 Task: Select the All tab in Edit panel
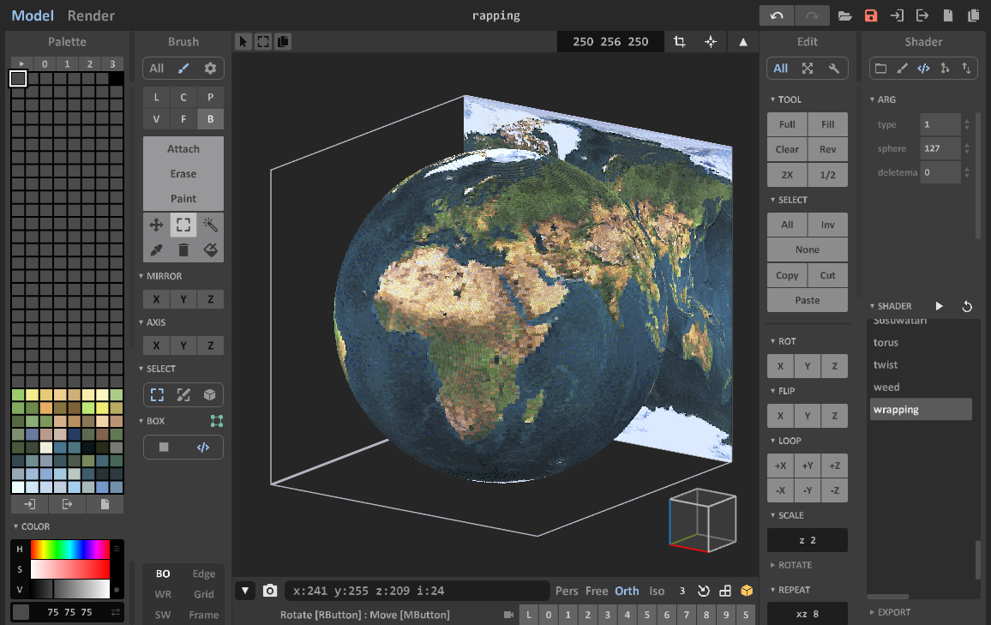[780, 69]
